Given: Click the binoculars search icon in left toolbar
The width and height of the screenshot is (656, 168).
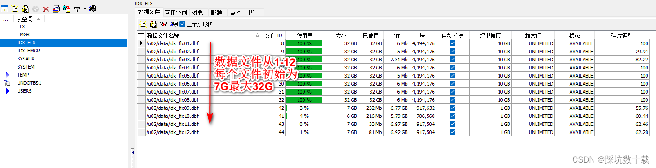Looking at the screenshot, I should pyautogui.click(x=92, y=9).
